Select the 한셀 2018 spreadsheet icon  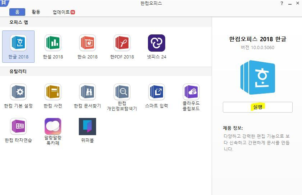click(x=53, y=43)
